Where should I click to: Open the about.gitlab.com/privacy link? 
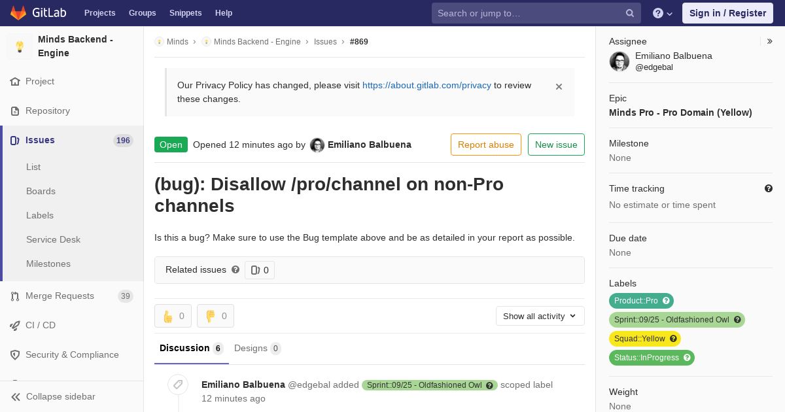(x=427, y=85)
